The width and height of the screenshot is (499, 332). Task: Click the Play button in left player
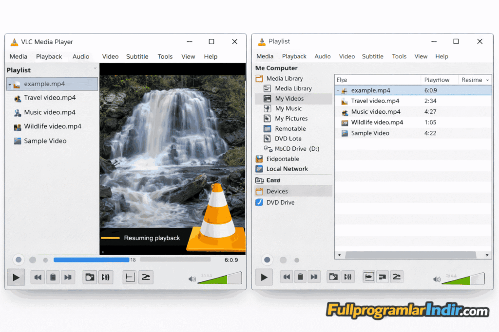(x=16, y=277)
